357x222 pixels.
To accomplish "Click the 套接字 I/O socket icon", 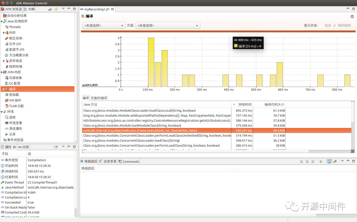I will tap(7, 49).
